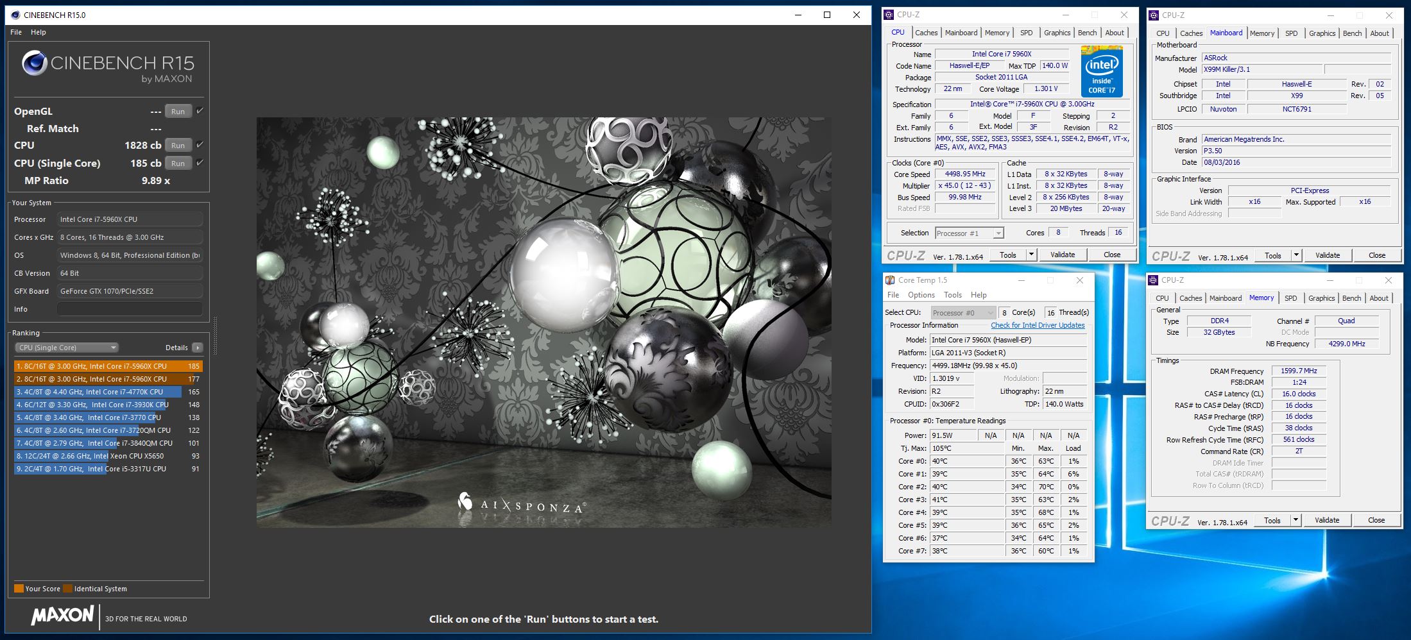The width and height of the screenshot is (1411, 640).
Task: Click the Cinebench app icon in title bar
Action: [x=15, y=15]
